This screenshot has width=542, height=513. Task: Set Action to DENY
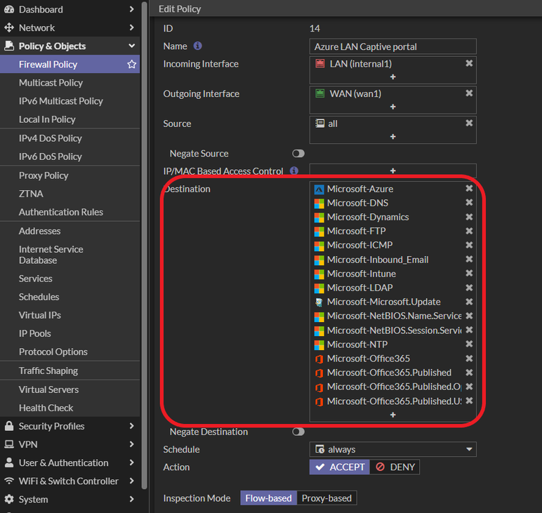[395, 467]
